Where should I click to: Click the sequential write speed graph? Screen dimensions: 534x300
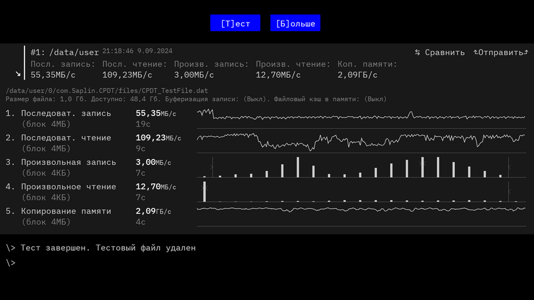[361, 118]
